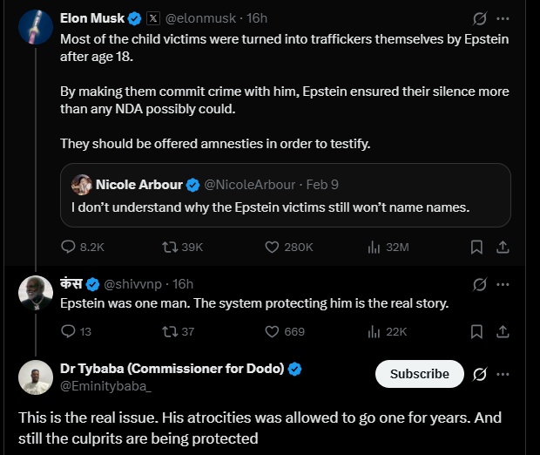Open more options on Dr Tybaba post
Viewport: 540px width, 455px height.
click(x=503, y=374)
